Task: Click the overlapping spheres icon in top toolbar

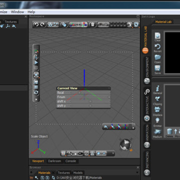Action: click(64, 24)
